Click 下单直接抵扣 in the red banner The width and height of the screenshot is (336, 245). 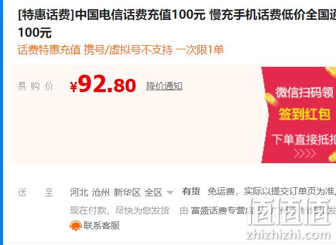point(303,140)
